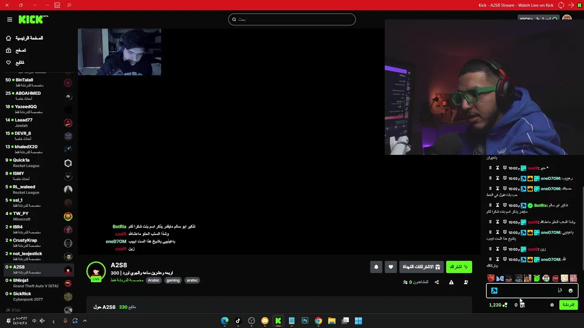Open File Explorer from the taskbar
Viewport: 584px width, 328px height.
[332, 321]
